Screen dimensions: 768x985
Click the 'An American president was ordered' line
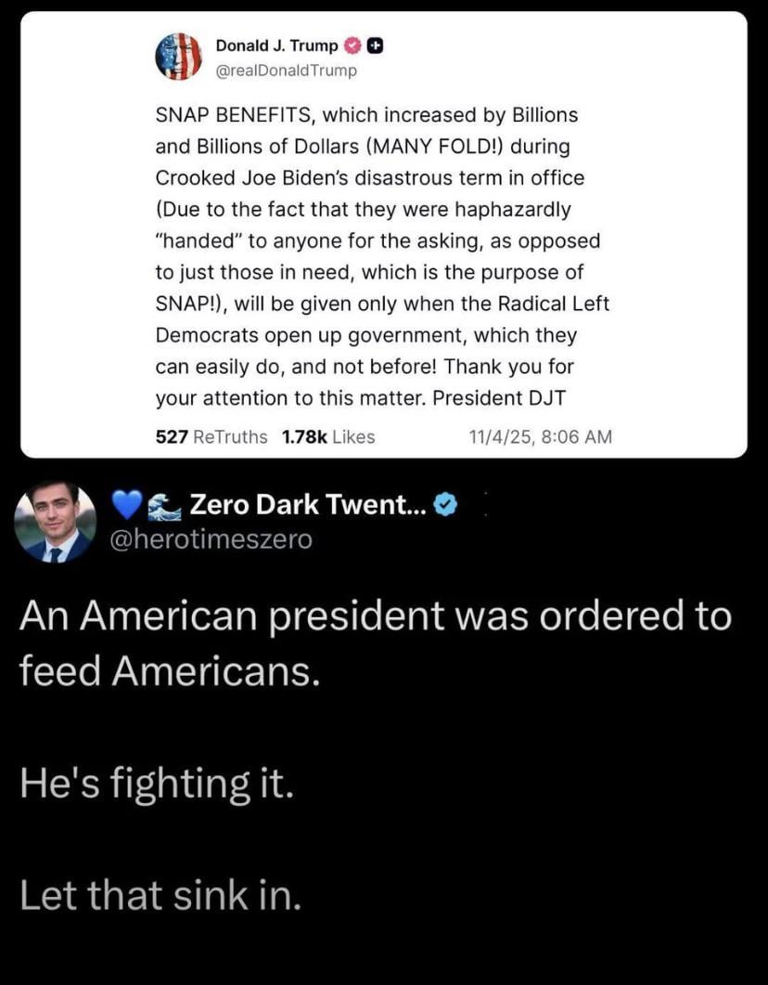point(376,617)
